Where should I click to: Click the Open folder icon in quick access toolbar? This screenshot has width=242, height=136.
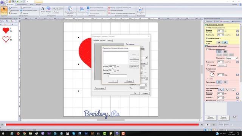click(x=10, y=2)
